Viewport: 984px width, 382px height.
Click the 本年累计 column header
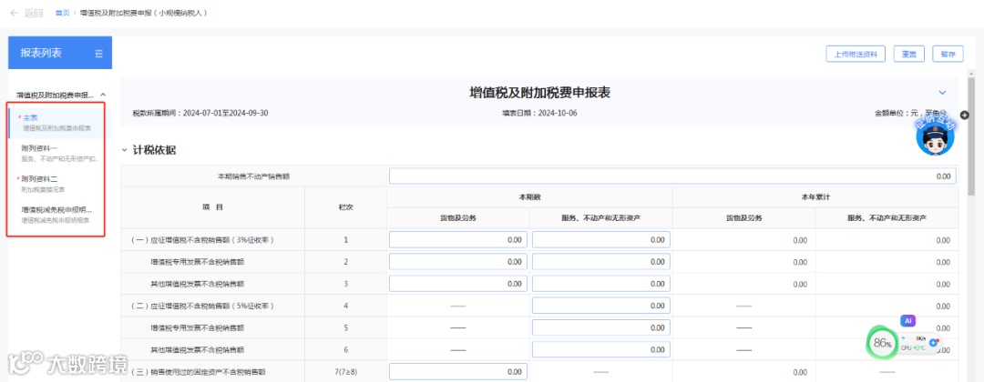coord(815,196)
